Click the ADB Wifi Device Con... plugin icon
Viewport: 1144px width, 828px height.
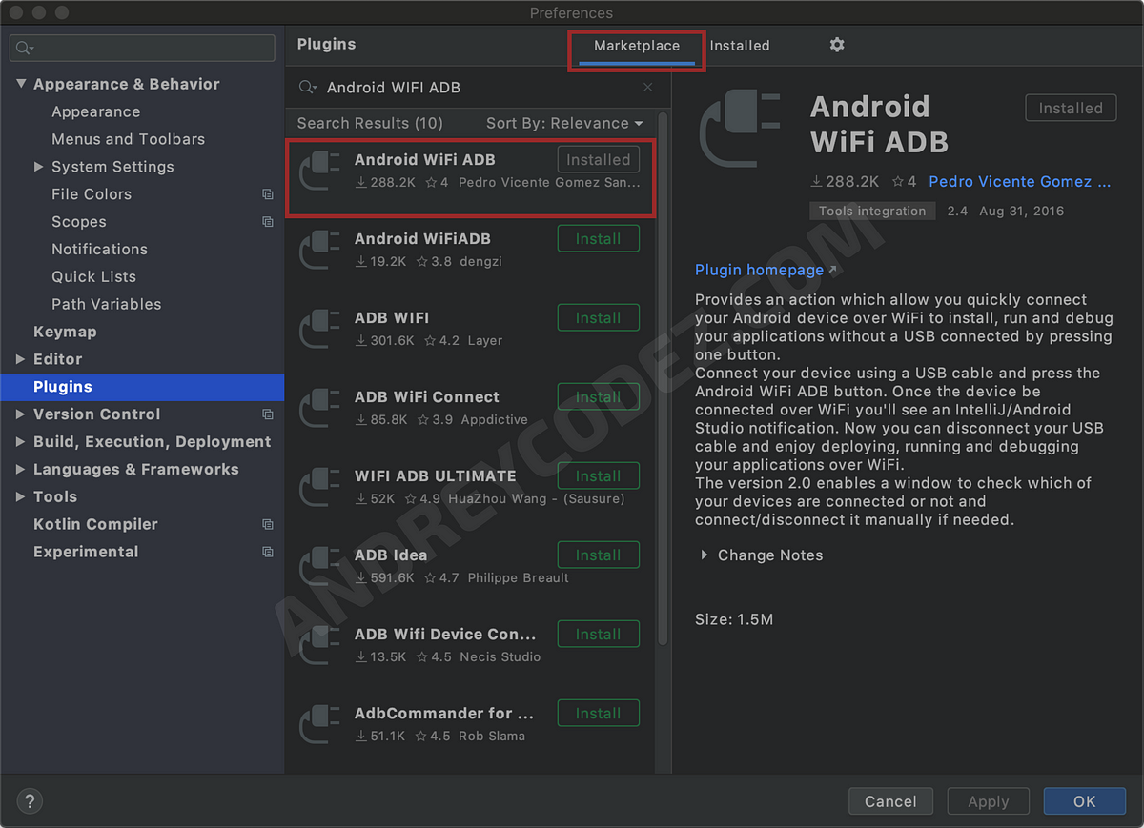pos(319,646)
